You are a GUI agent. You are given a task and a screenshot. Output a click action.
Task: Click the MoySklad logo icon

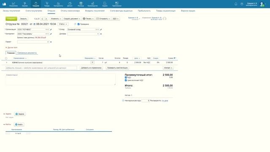pyautogui.click(x=4, y=4)
